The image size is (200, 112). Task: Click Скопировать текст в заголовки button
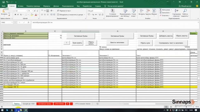coord(171,43)
